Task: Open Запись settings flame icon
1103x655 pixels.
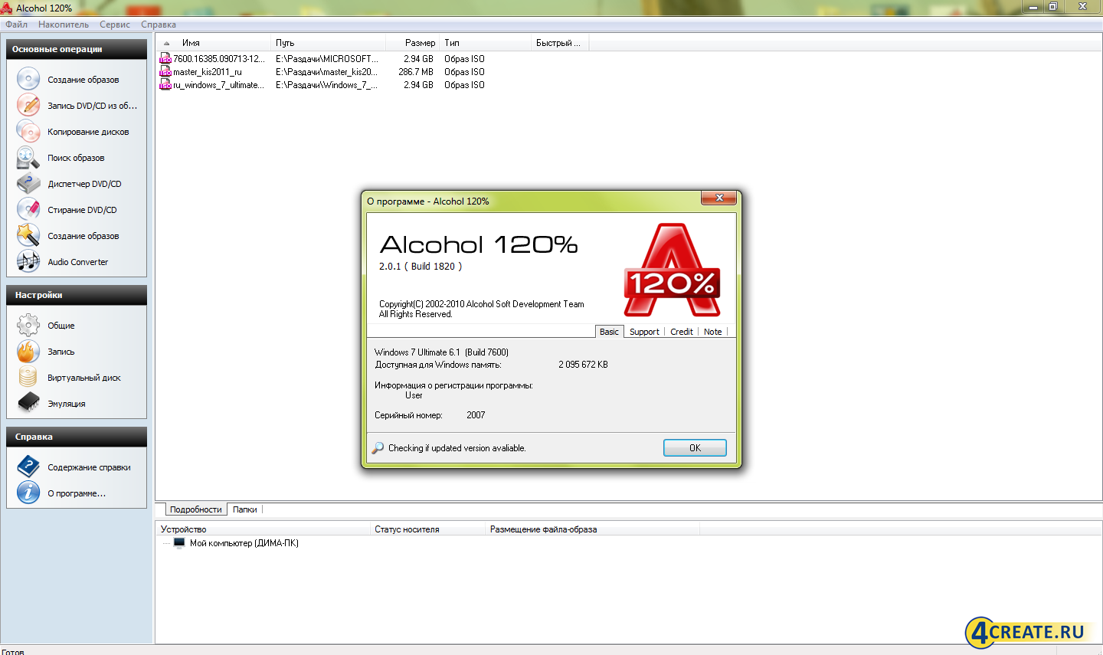Action: (x=28, y=351)
